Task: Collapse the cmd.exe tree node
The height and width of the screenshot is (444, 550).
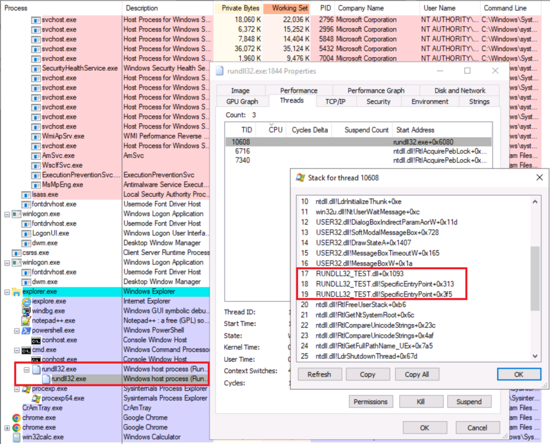Action: [x=17, y=350]
